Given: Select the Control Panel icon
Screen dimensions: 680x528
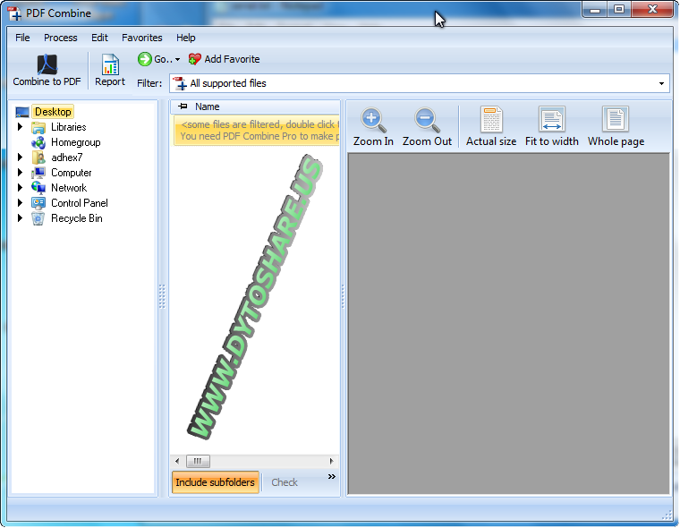Looking at the screenshot, I should 38,203.
